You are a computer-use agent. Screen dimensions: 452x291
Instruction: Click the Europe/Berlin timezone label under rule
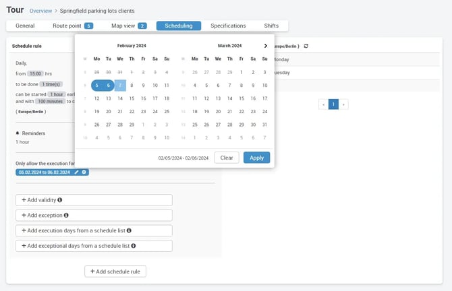pos(31,112)
